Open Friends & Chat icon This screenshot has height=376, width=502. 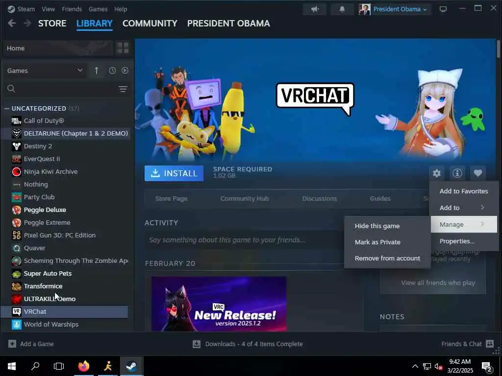pos(490,344)
